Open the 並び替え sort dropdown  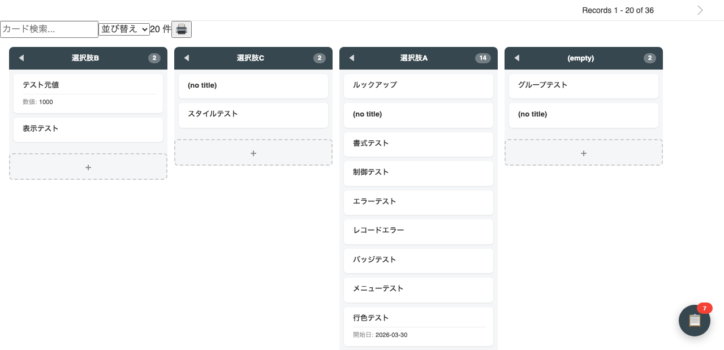pos(124,29)
